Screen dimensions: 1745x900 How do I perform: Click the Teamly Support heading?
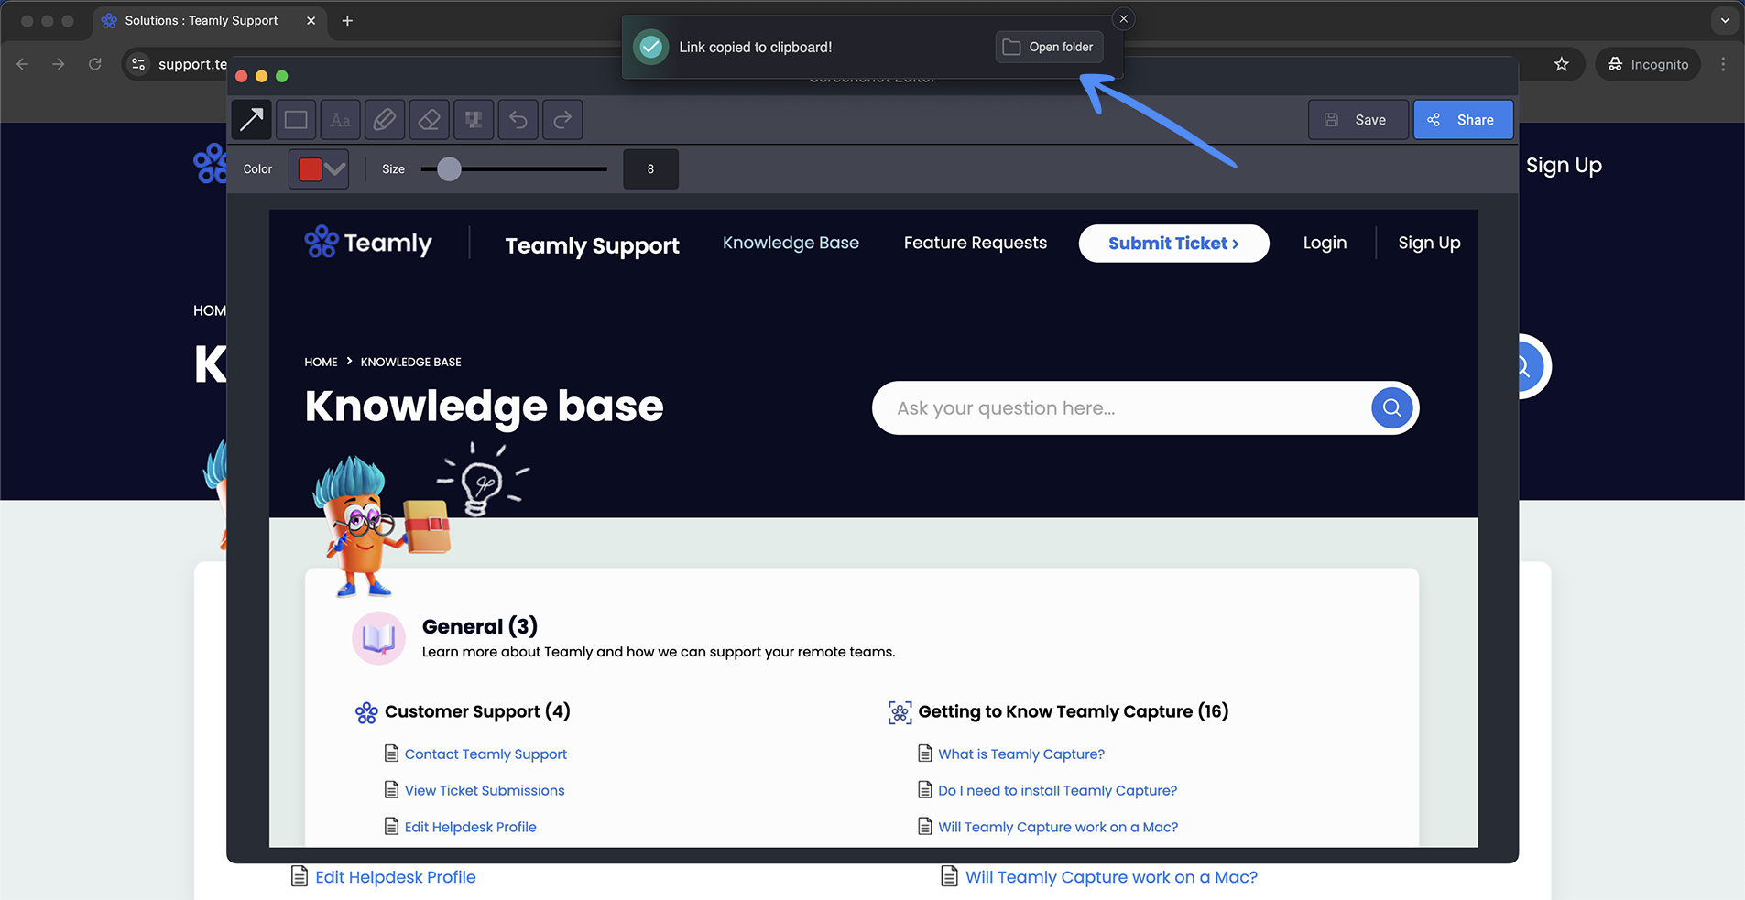pos(592,245)
